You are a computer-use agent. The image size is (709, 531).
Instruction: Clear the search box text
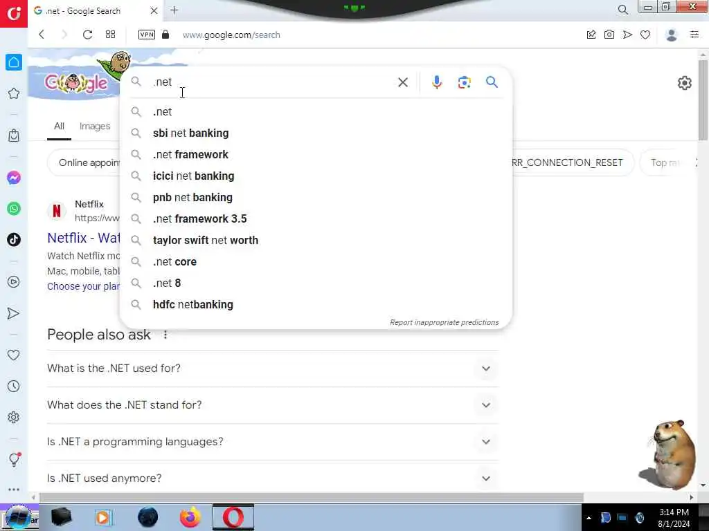coord(402,82)
